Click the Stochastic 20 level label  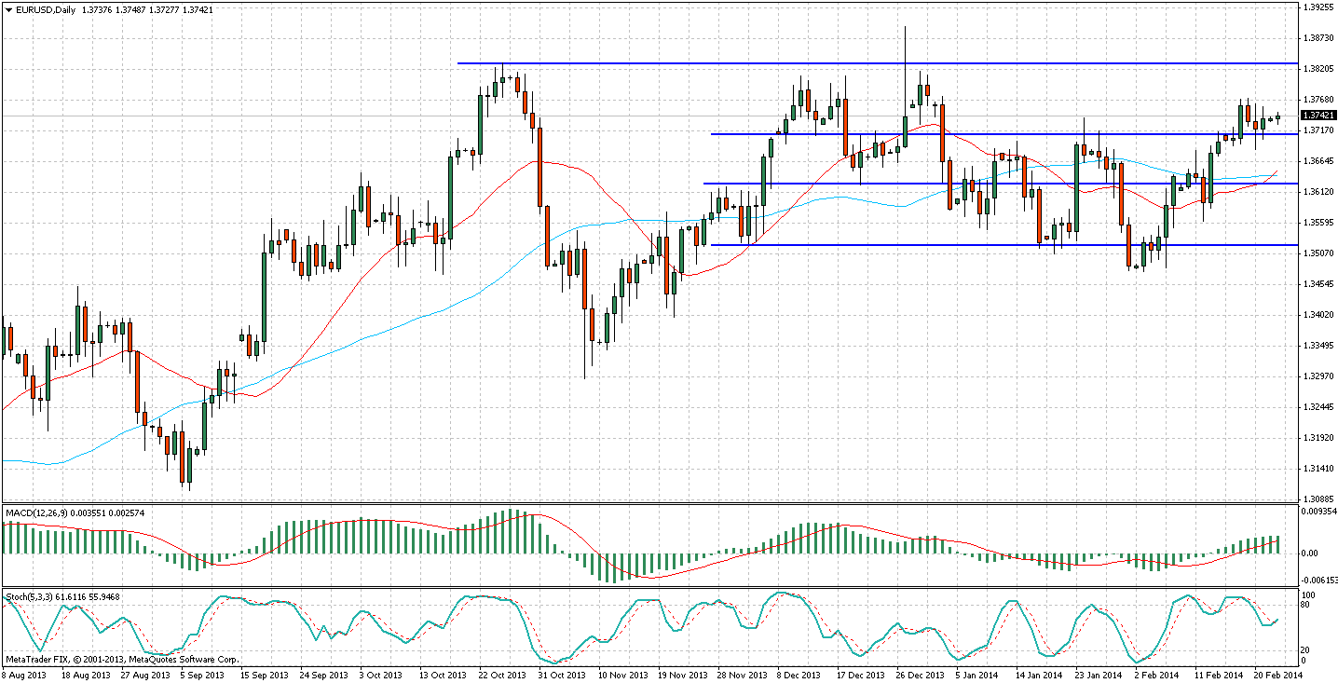point(1307,649)
